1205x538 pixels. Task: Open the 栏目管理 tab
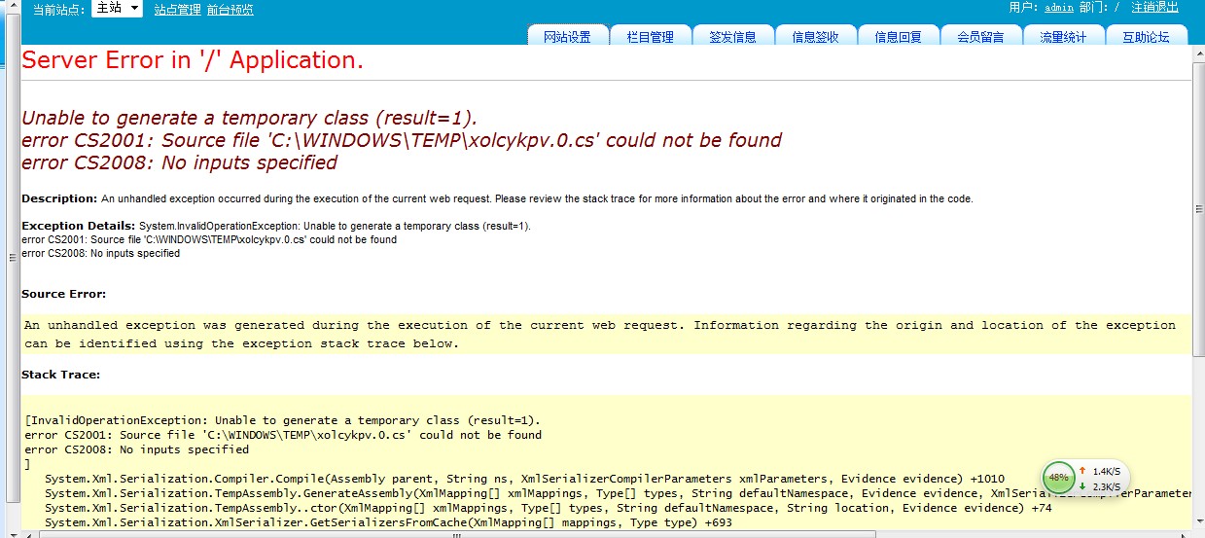(651, 37)
